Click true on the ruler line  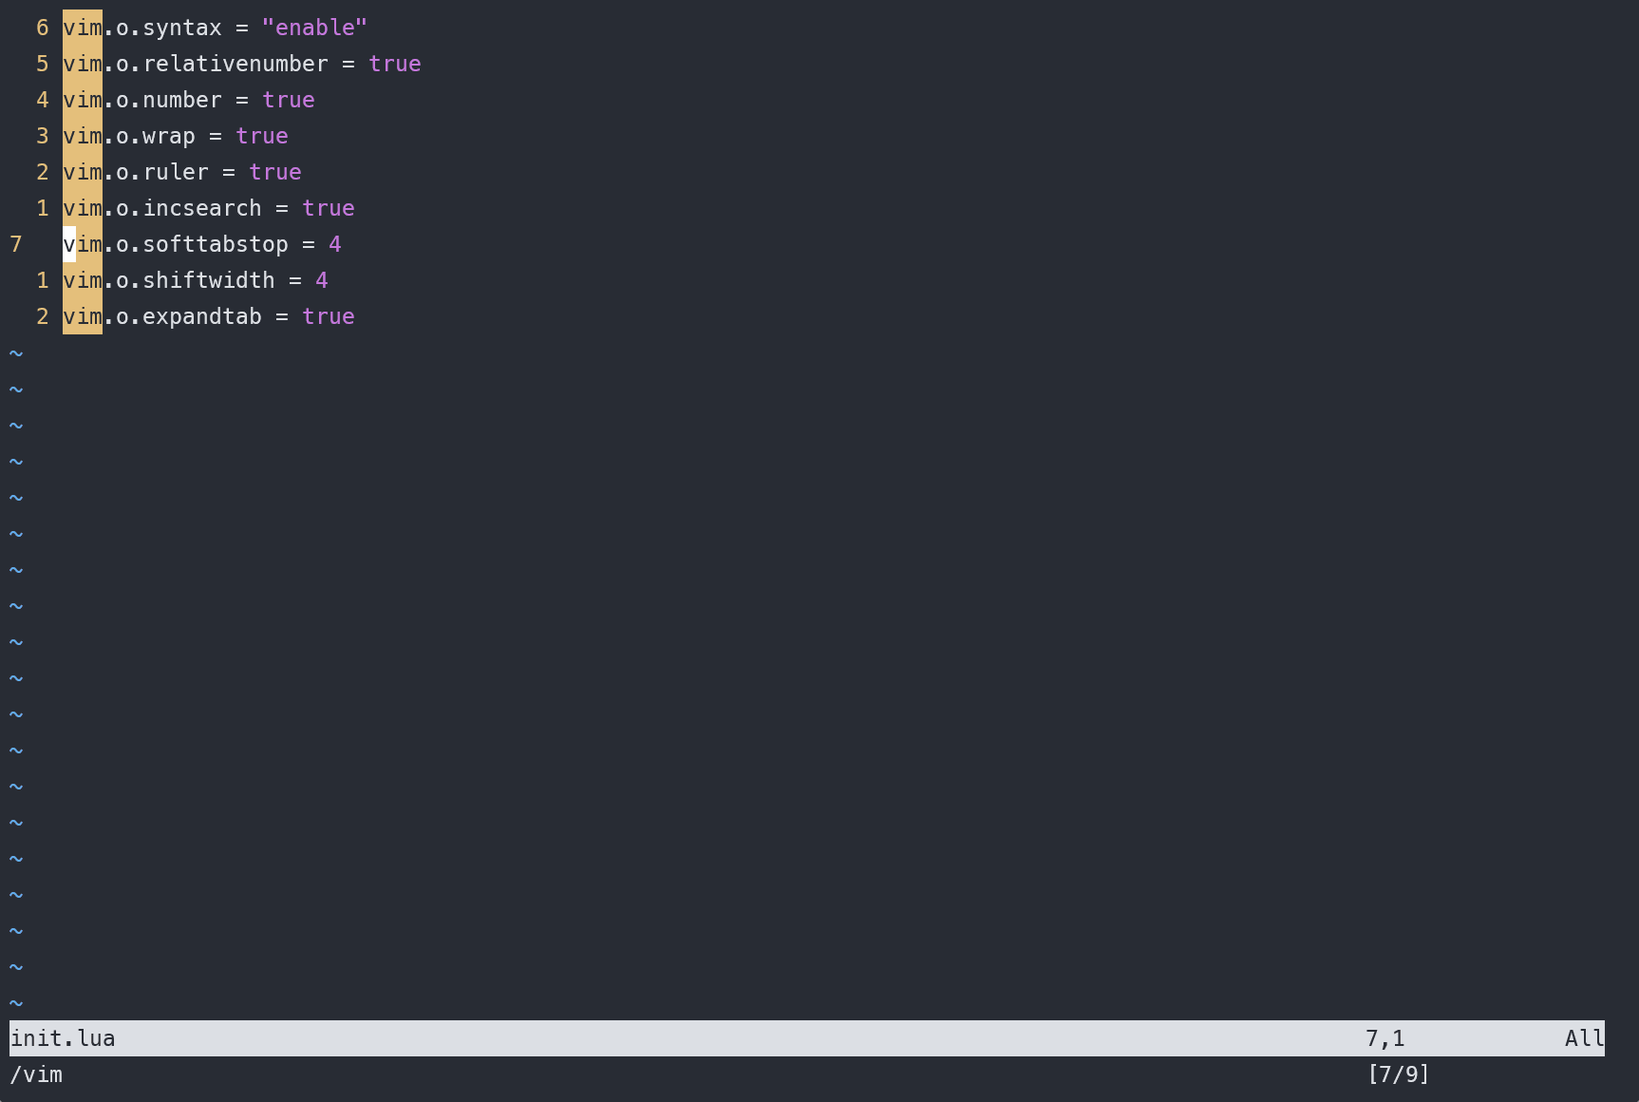tap(275, 172)
